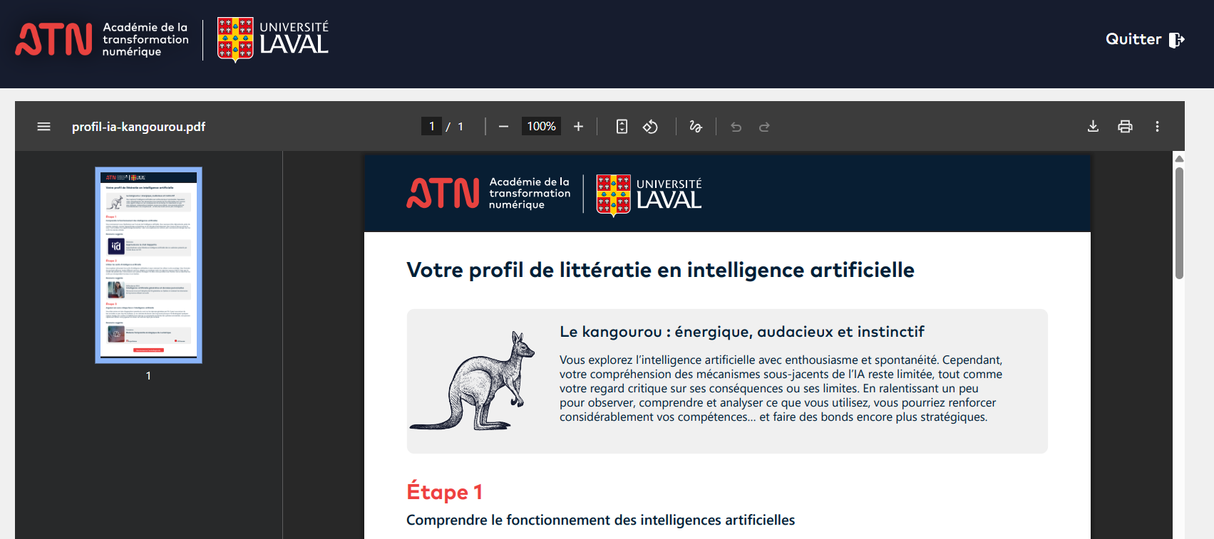Click the ATN Académie logo in header
This screenshot has width=1214, height=539.
[102, 40]
